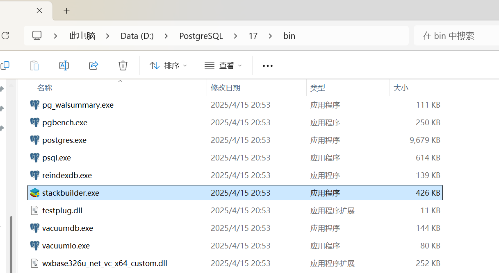Expand the chevron after 17
The height and width of the screenshot is (273, 499).
click(x=270, y=36)
